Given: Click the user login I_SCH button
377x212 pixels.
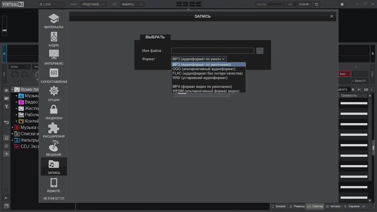Looking at the screenshot, I should [52, 4].
